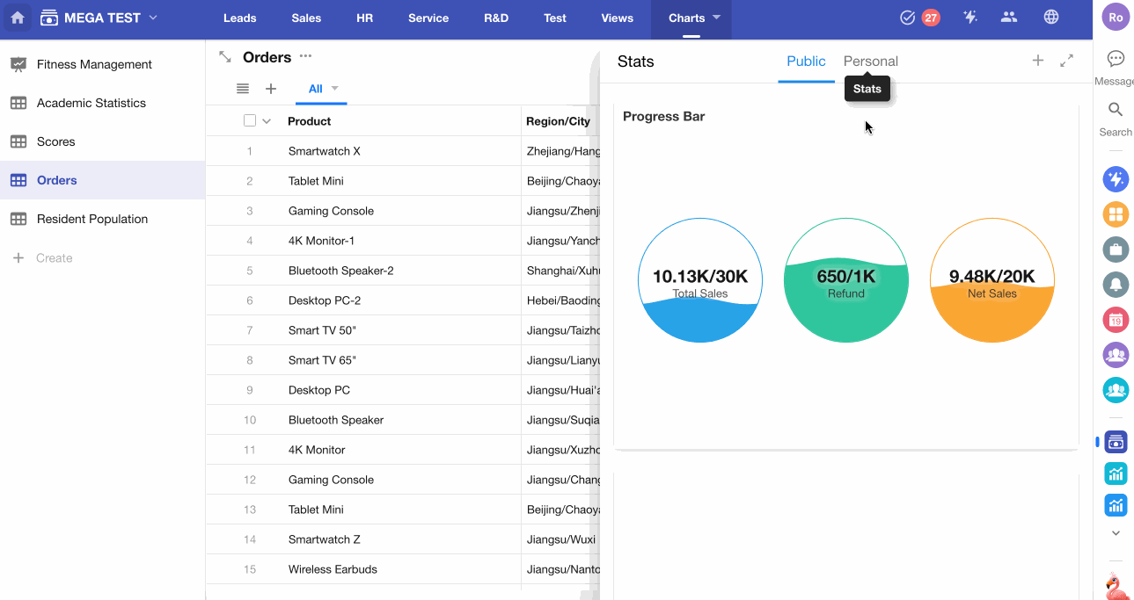Expand Stats panel to fullscreen
This screenshot has height=600, width=1134.
point(1066,61)
